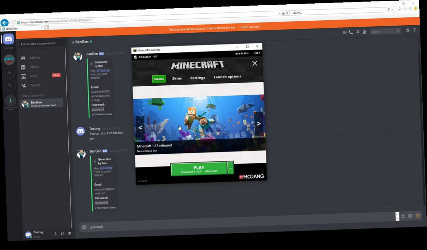427x250 pixels.
Task: Toggle the add friend icon in the toolbar
Action: coord(364,31)
